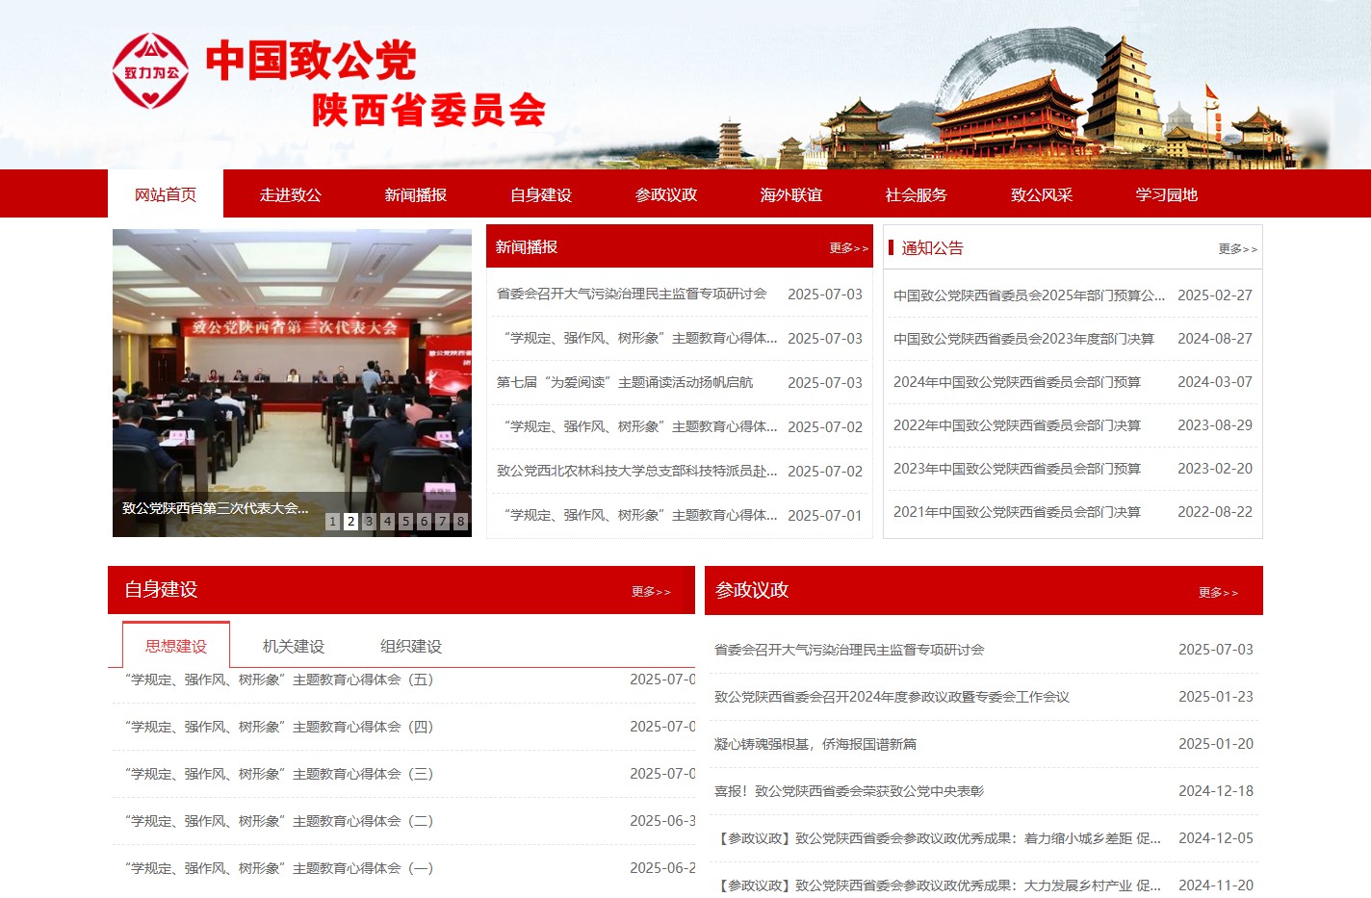The width and height of the screenshot is (1371, 898).
Task: Switch slideshow to slide 1
Action: [x=332, y=521]
